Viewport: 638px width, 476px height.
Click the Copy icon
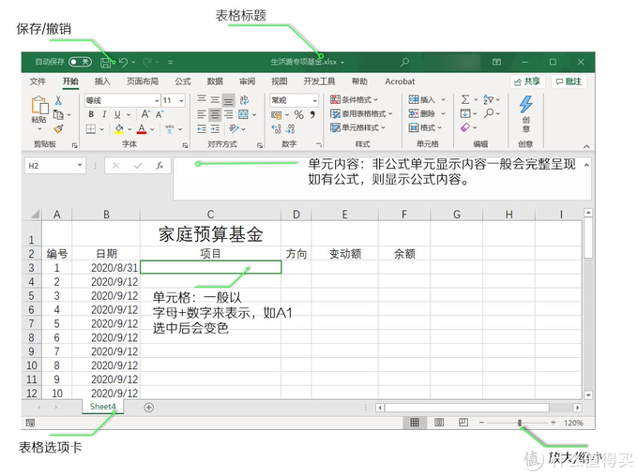click(x=58, y=115)
